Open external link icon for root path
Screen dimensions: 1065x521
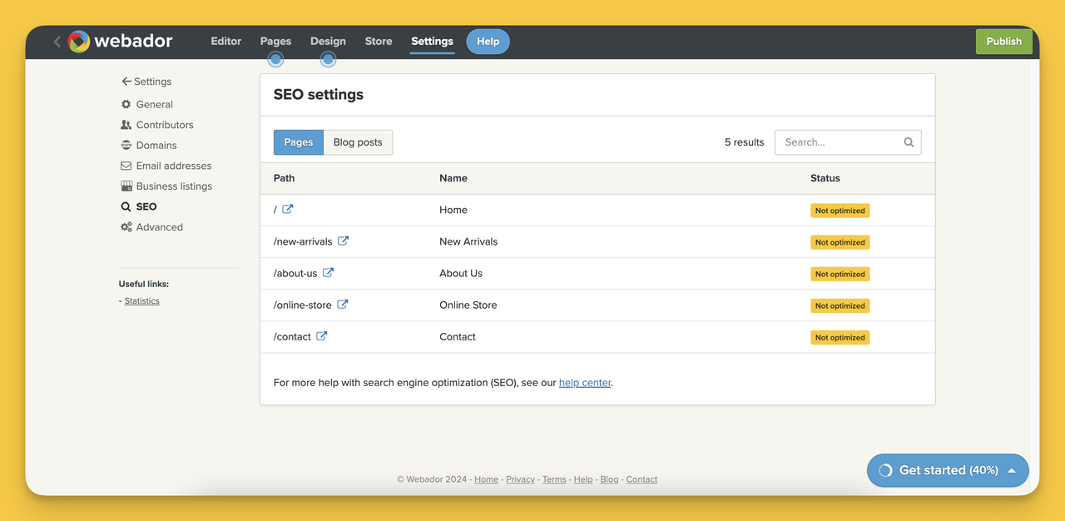(288, 210)
